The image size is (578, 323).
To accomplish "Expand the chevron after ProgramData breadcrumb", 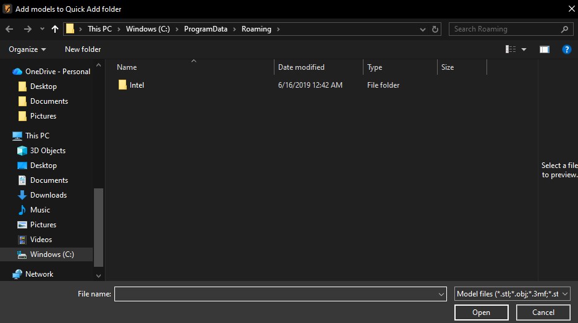I will click(x=234, y=29).
